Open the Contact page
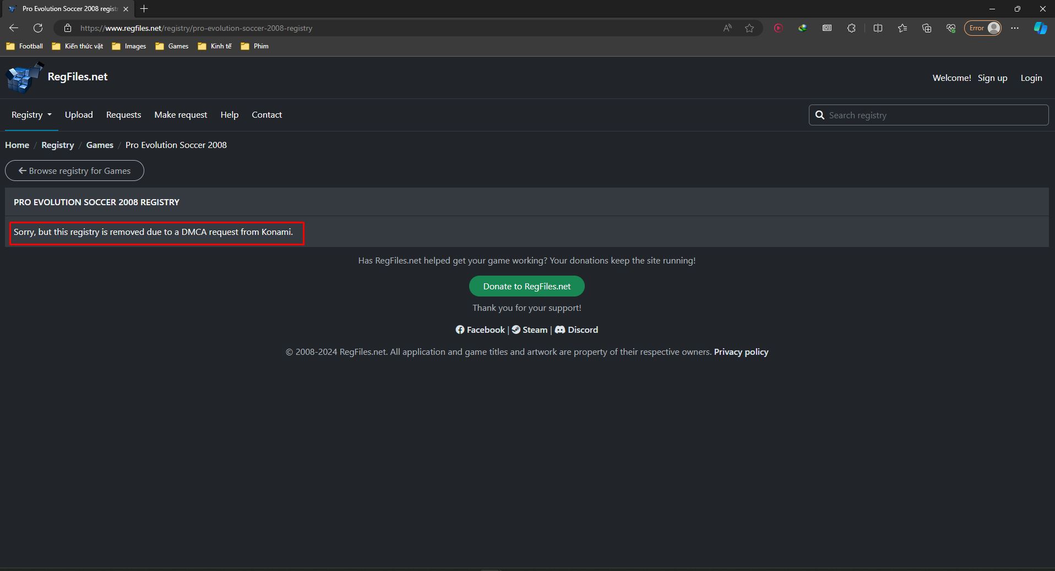 click(x=267, y=115)
